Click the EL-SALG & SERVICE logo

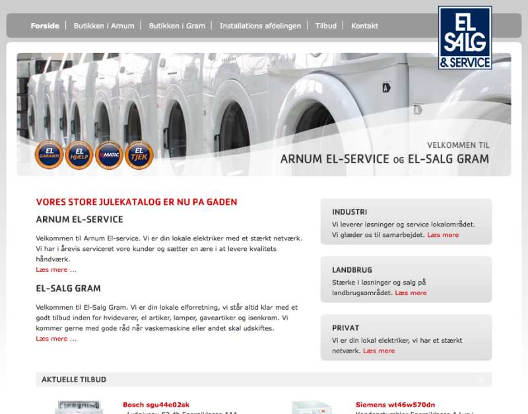[465, 40]
